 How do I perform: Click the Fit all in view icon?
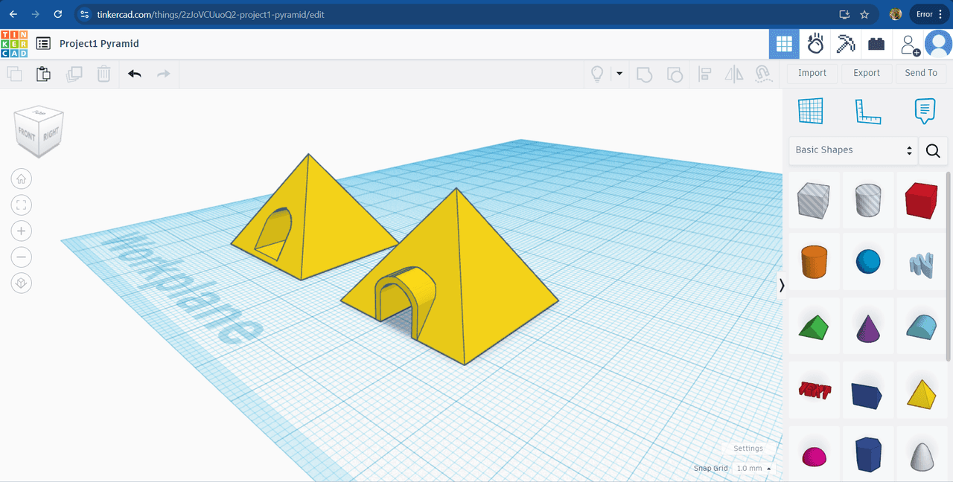coord(22,205)
